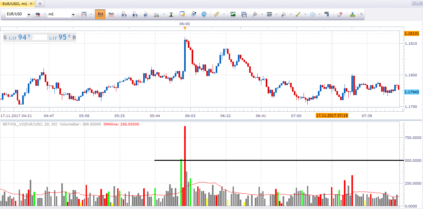Image resolution: width=423 pixels, height=209 pixels.
Task: Toggle the Ask price line
Action: pyautogui.click(x=111, y=14)
